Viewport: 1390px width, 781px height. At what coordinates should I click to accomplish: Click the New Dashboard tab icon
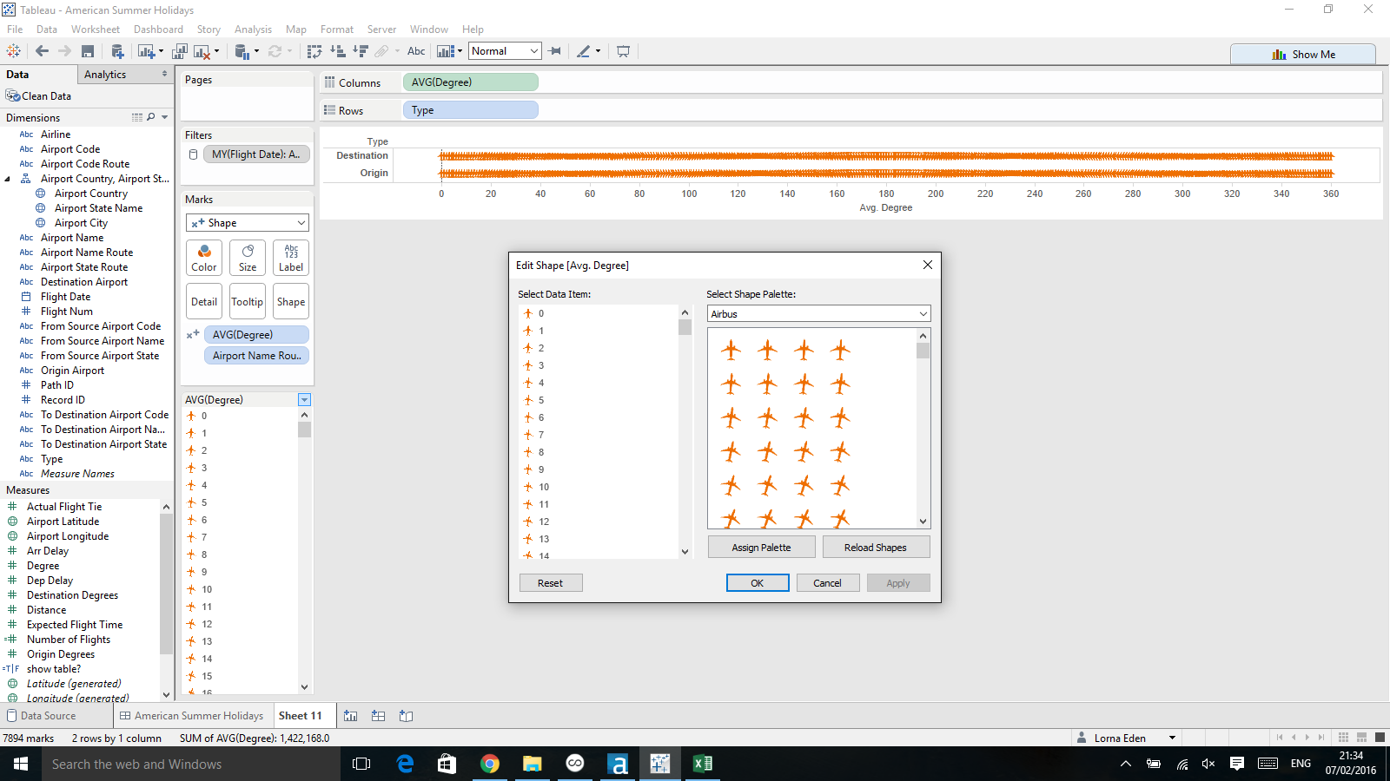point(378,716)
